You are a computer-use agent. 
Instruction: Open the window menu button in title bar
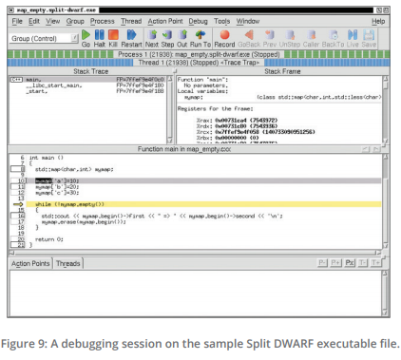(11, 10)
